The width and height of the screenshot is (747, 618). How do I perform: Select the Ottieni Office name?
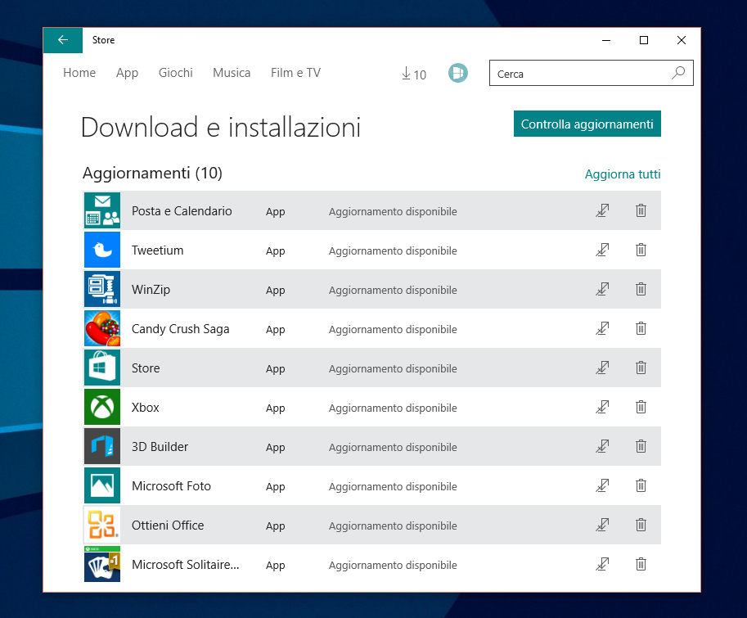pos(168,525)
